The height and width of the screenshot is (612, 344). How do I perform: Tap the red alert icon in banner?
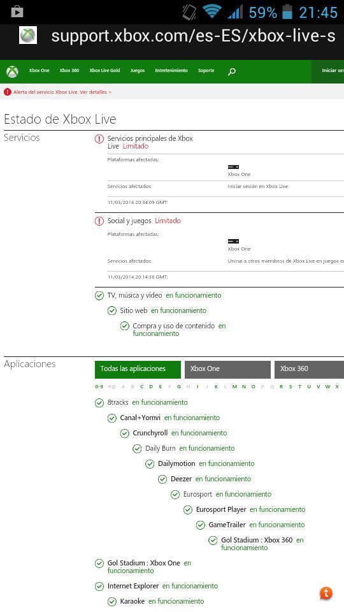8,92
